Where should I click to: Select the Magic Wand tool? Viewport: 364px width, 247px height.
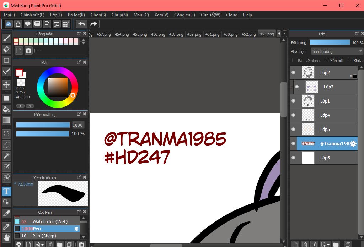point(6,156)
